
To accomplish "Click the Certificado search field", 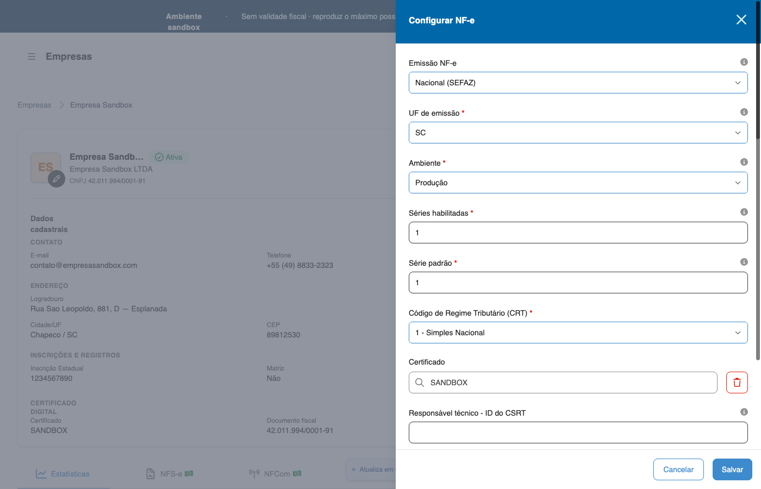I will 563,383.
